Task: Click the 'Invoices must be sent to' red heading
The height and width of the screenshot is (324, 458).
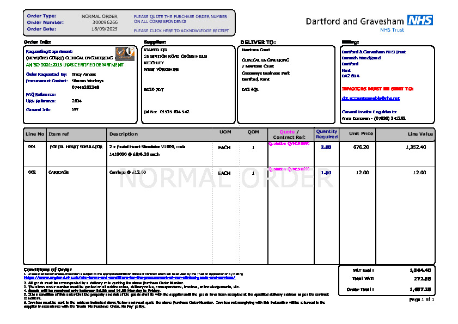Action: click(x=377, y=88)
